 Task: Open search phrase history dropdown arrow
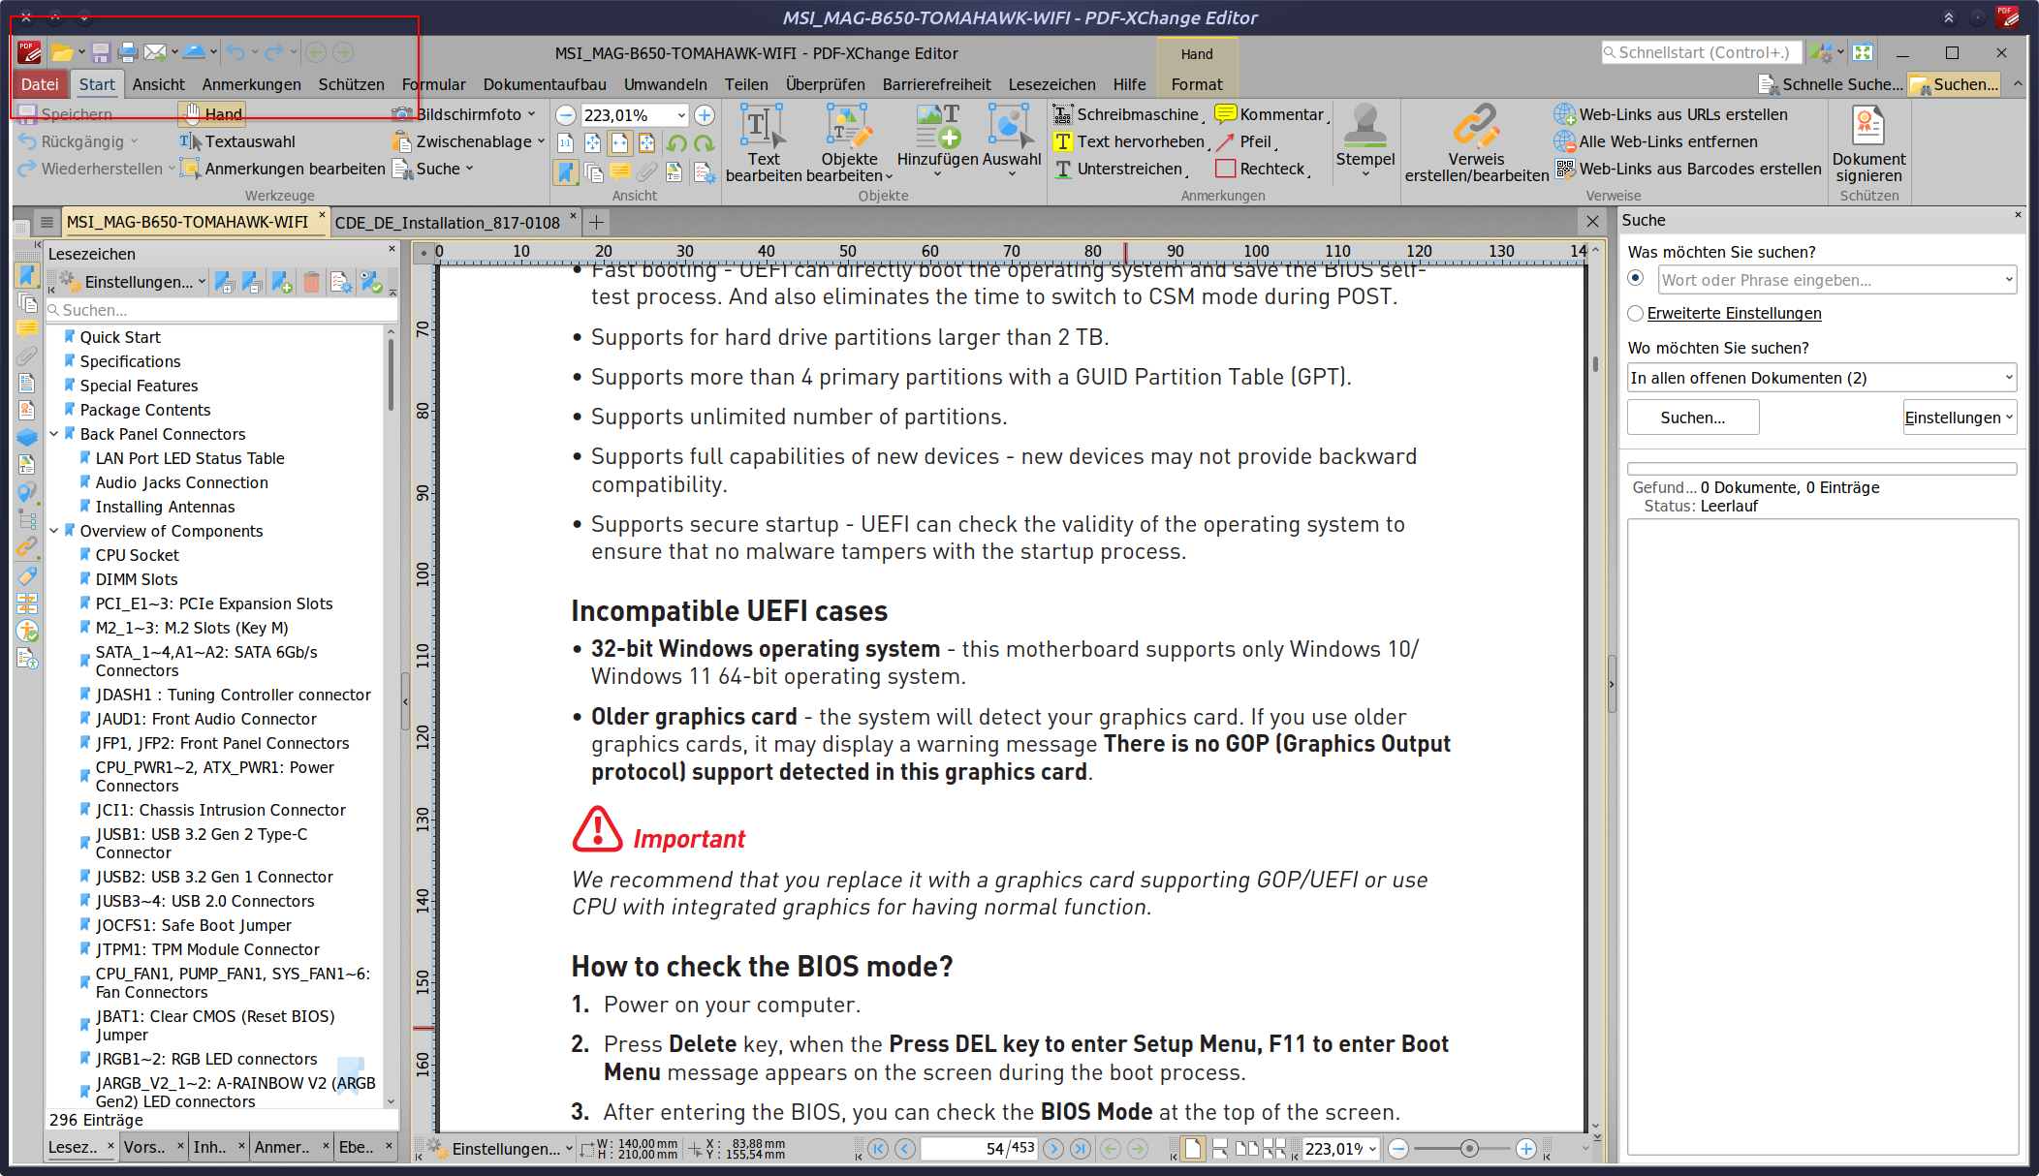tap(2009, 280)
